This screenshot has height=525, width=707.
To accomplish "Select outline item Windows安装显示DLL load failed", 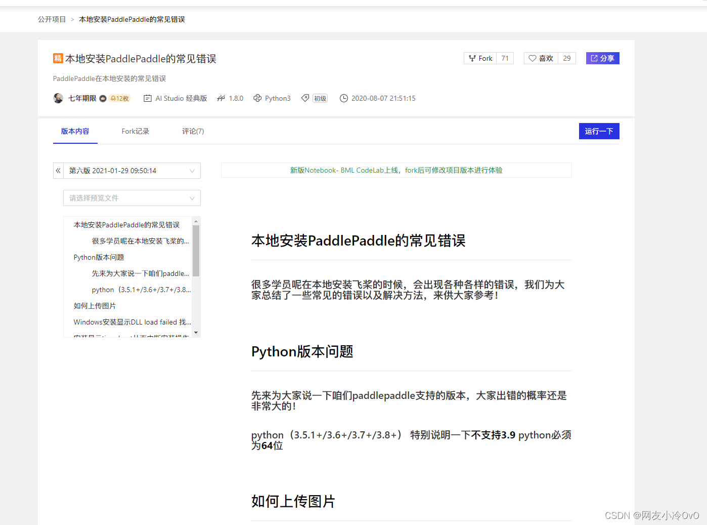I will click(132, 322).
